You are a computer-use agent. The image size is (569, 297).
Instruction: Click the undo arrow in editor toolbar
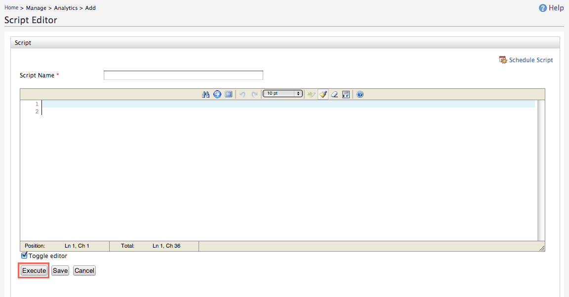coord(243,94)
